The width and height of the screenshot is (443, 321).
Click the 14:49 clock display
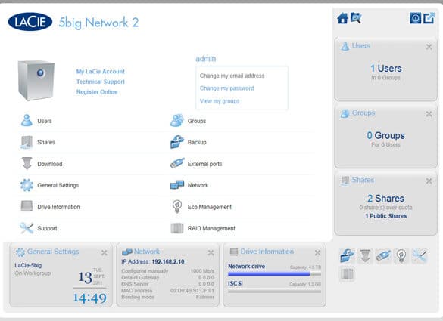pyautogui.click(x=90, y=298)
